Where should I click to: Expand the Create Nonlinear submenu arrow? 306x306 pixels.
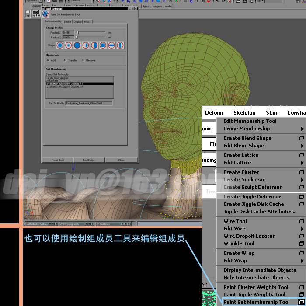point(302,180)
